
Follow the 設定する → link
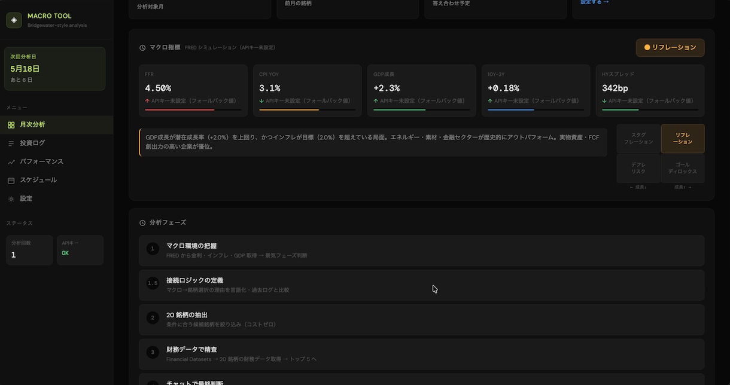point(594,2)
